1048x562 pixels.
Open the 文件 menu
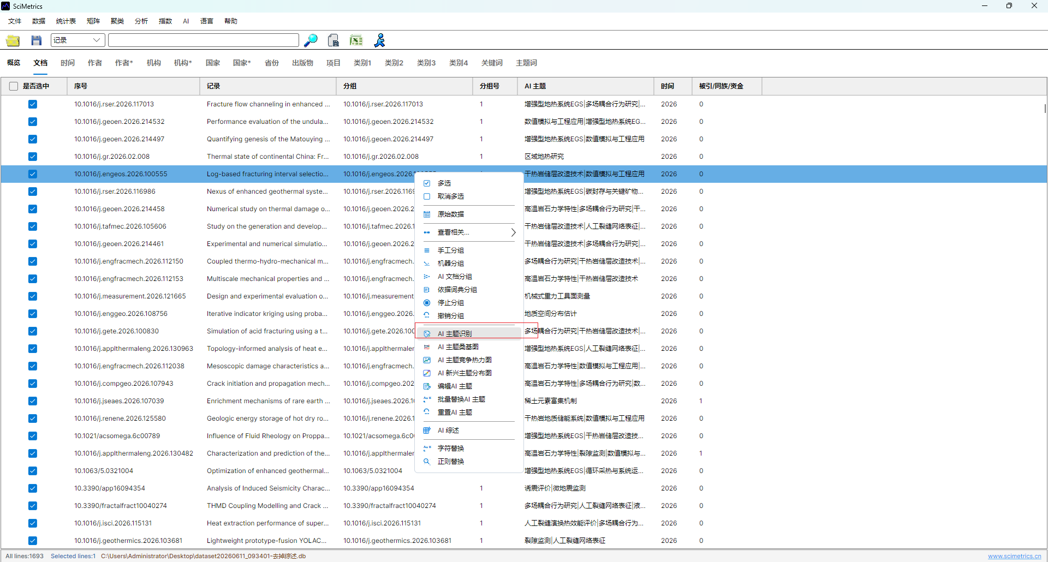pos(15,21)
